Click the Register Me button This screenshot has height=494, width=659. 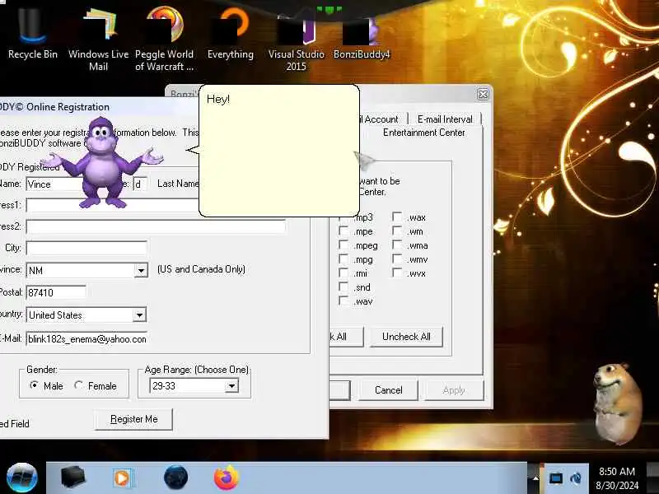click(x=133, y=419)
